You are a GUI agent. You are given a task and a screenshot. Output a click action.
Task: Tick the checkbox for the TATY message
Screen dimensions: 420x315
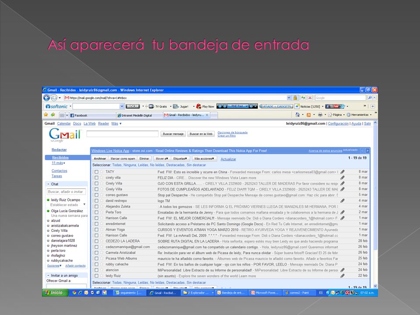click(x=96, y=171)
